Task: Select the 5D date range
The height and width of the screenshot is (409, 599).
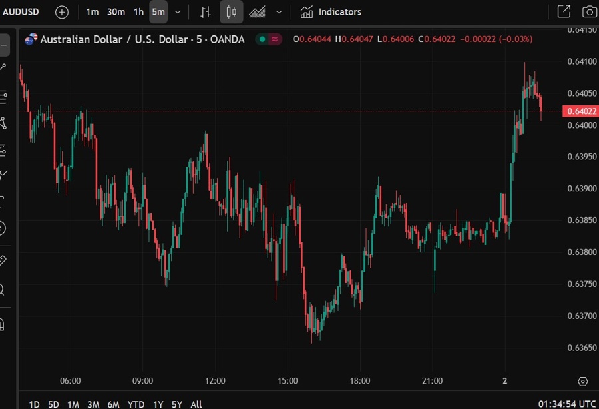Action: click(x=53, y=404)
